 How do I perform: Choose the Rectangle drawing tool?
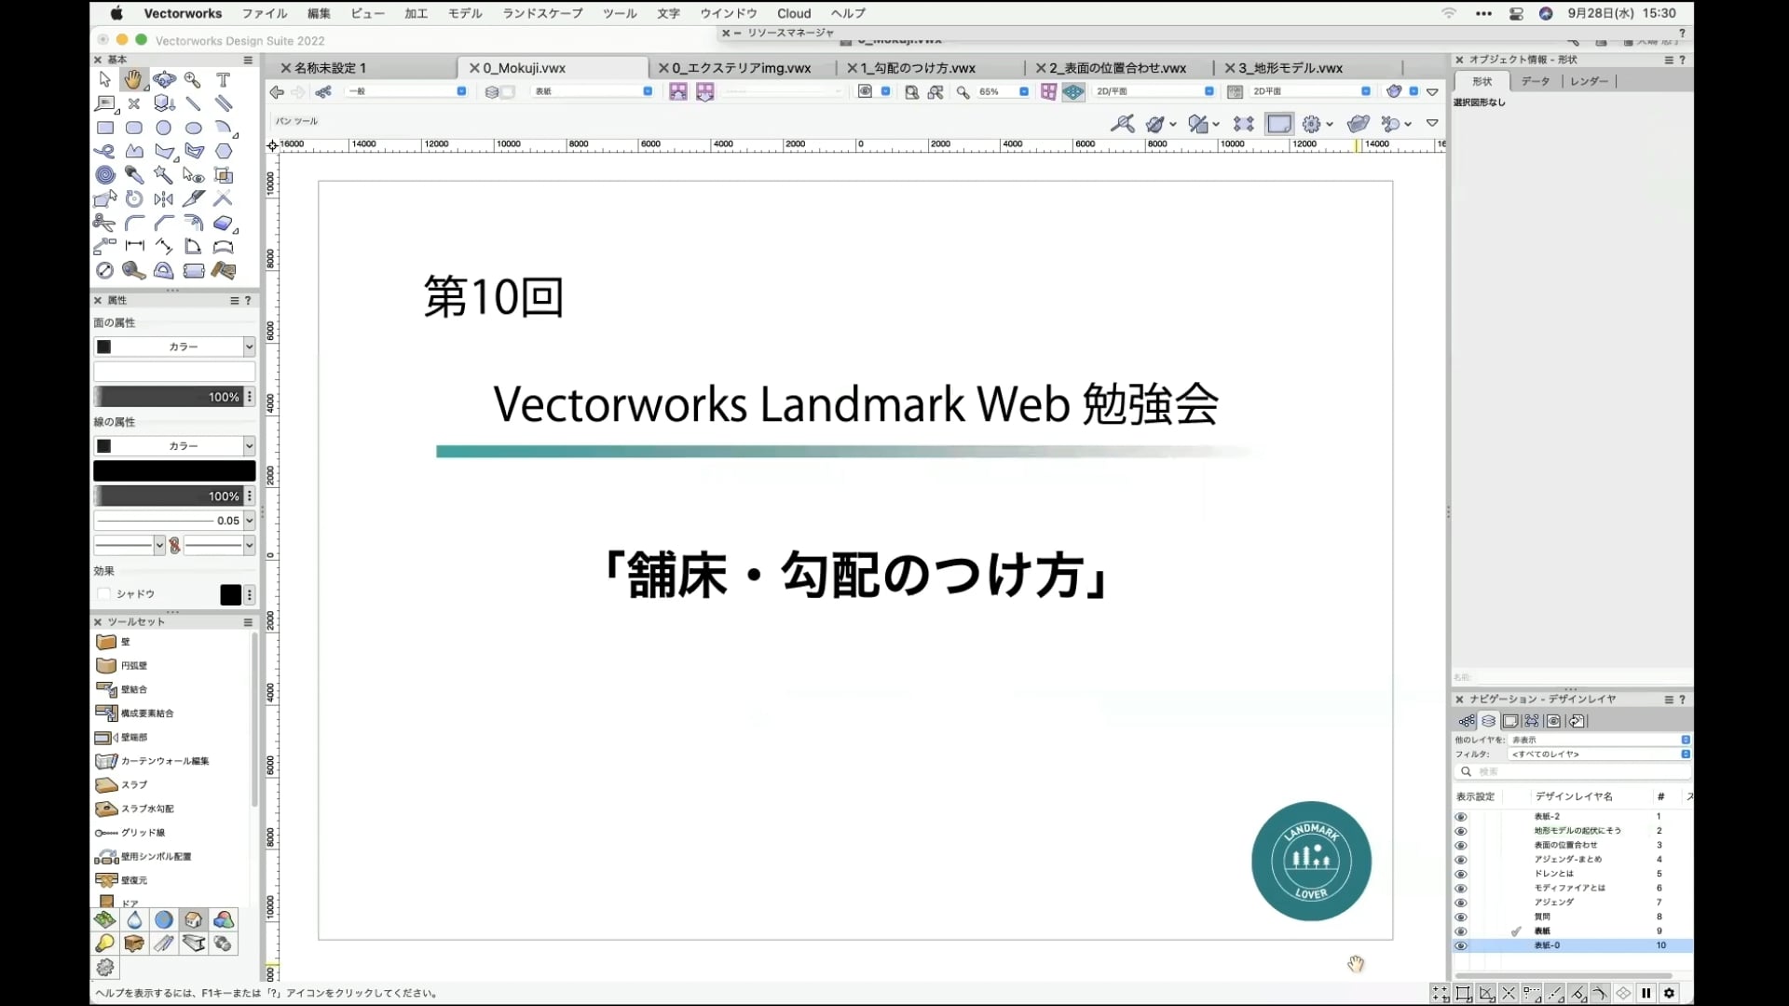click(105, 128)
